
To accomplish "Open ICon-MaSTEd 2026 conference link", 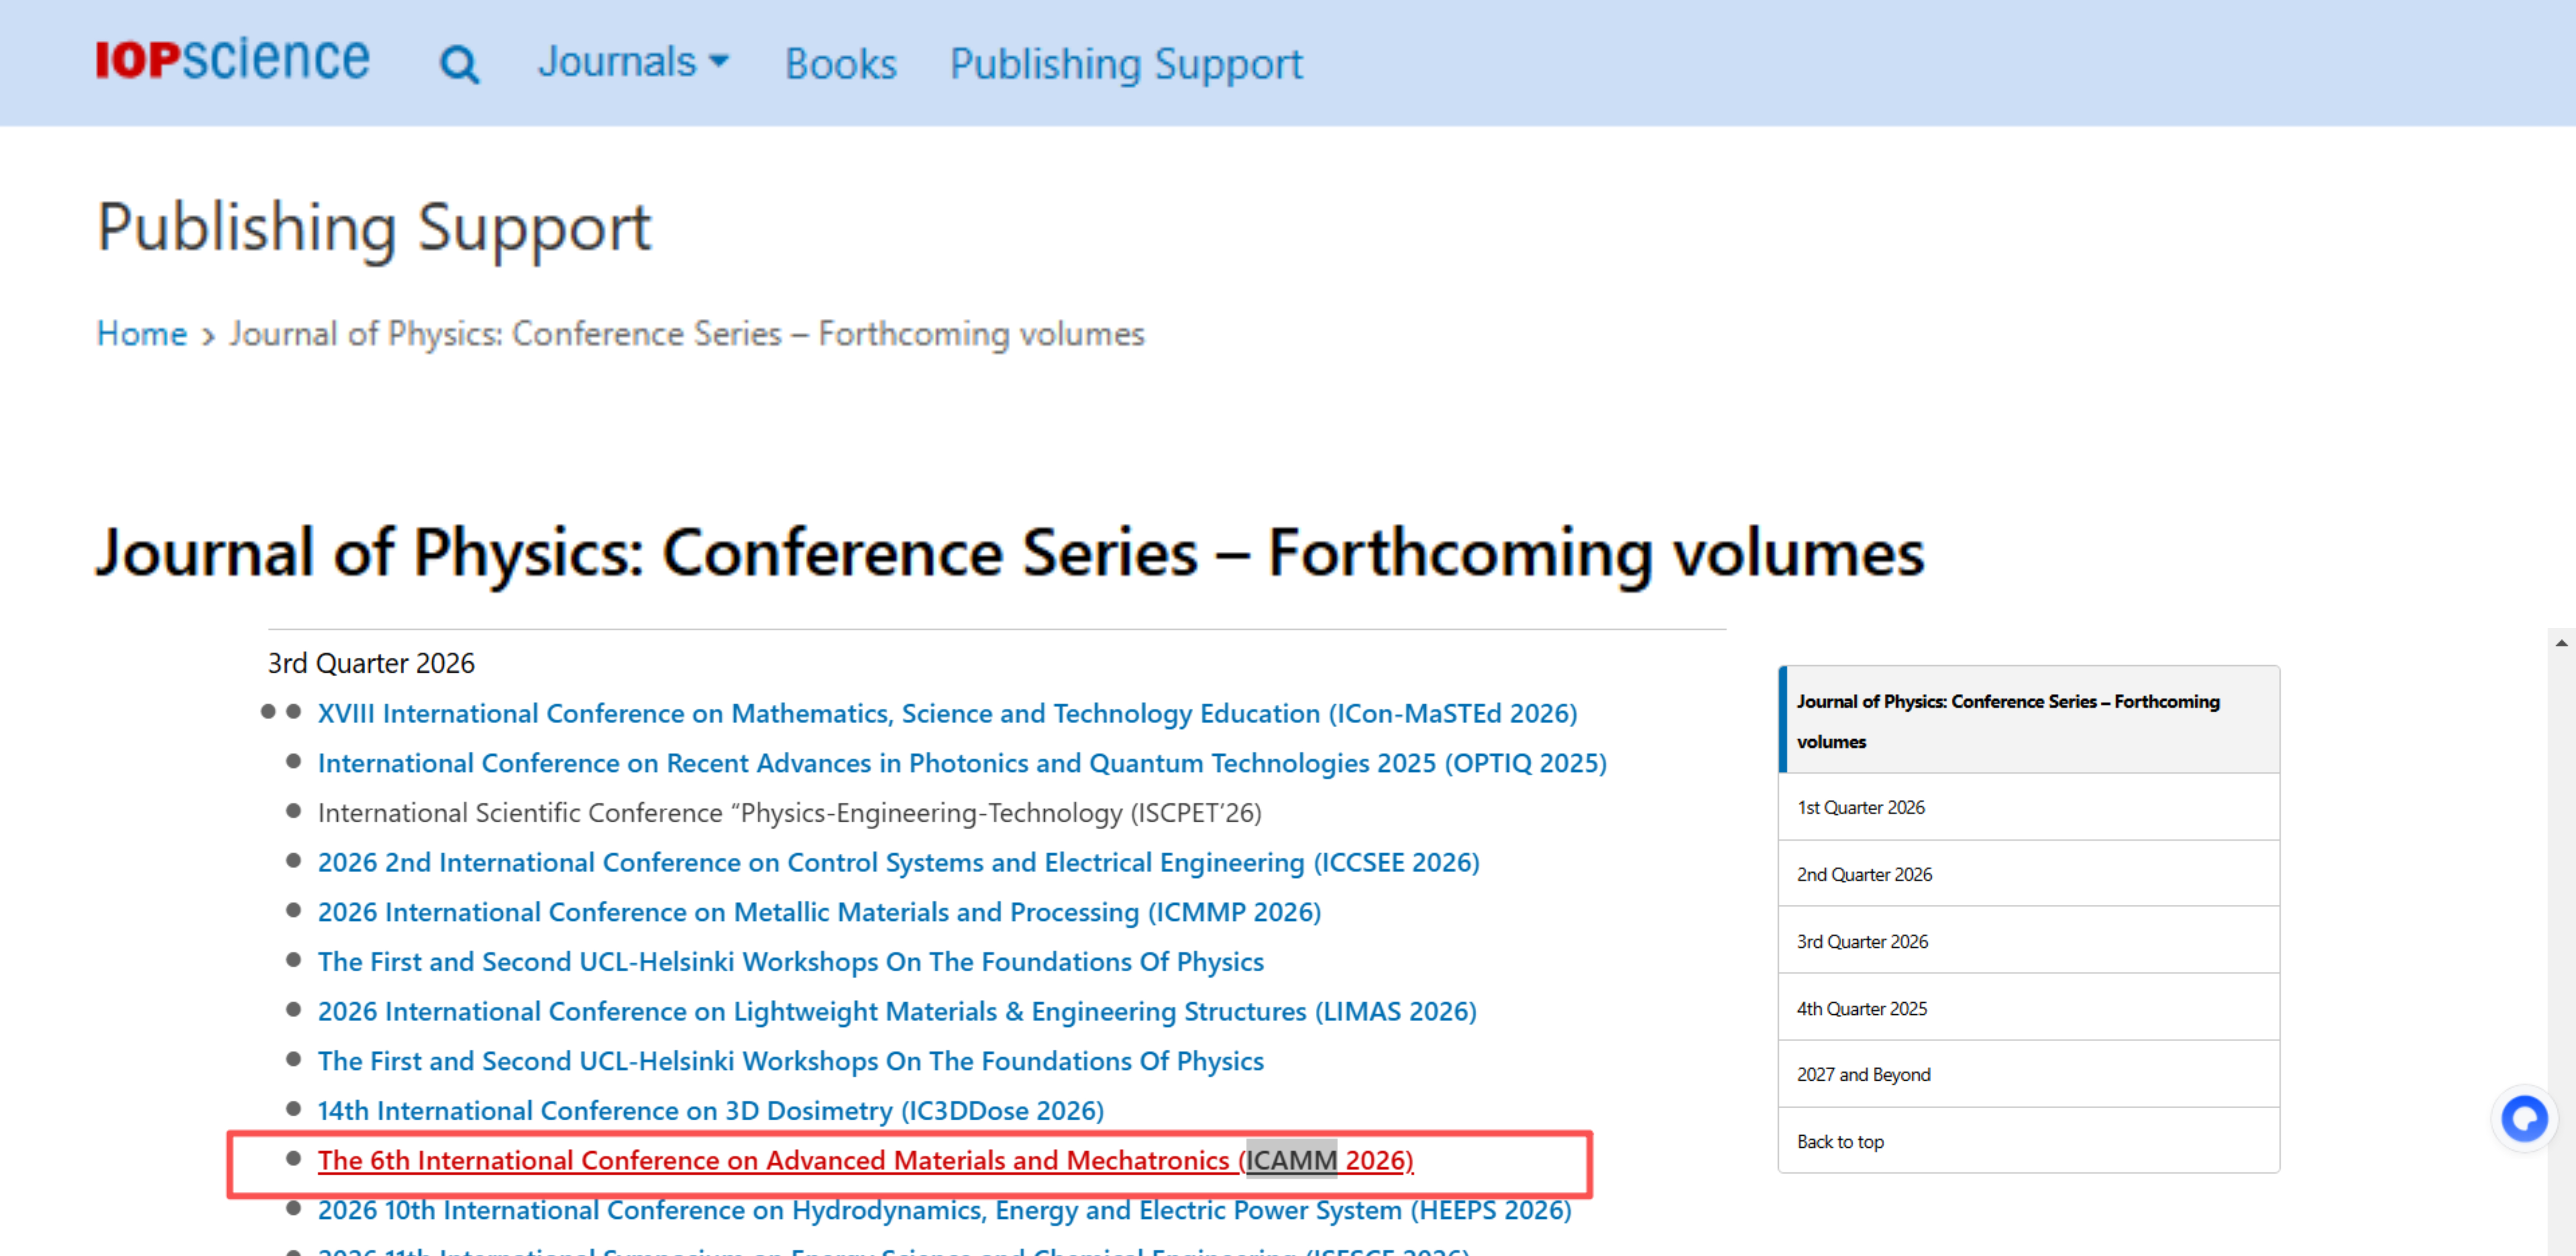I will click(946, 713).
